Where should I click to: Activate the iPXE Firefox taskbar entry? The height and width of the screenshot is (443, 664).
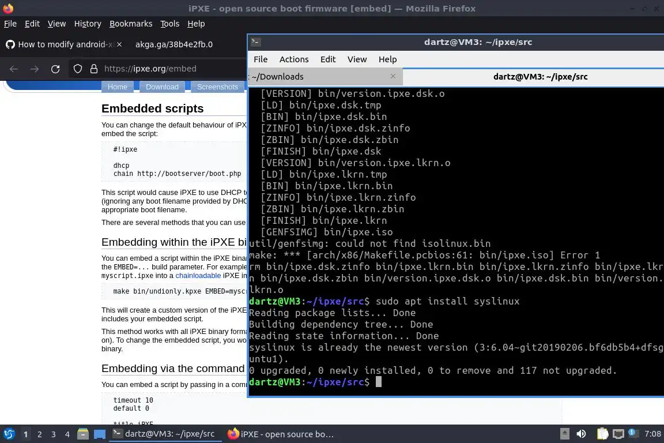280,434
